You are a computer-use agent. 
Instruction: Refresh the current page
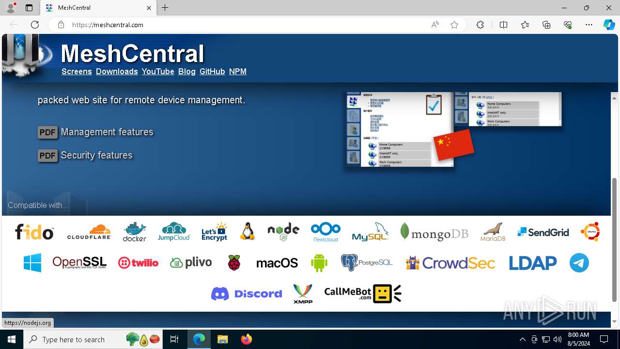click(x=35, y=25)
